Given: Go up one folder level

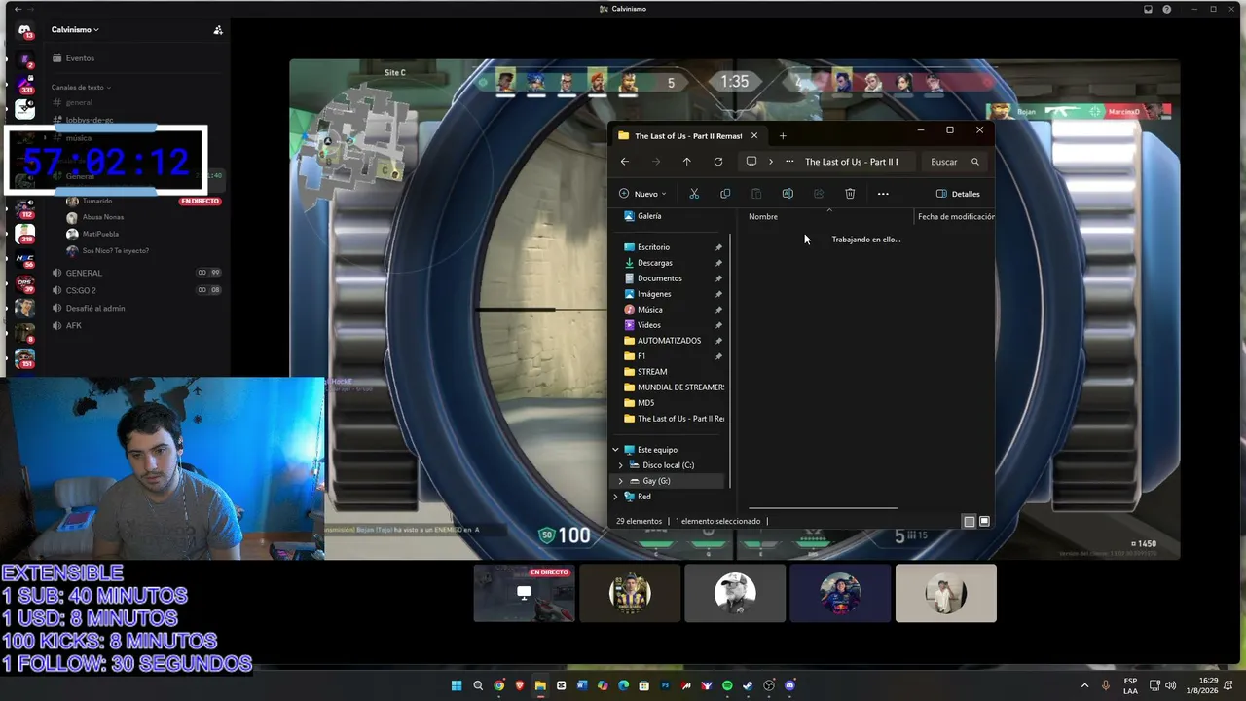Looking at the screenshot, I should [686, 162].
